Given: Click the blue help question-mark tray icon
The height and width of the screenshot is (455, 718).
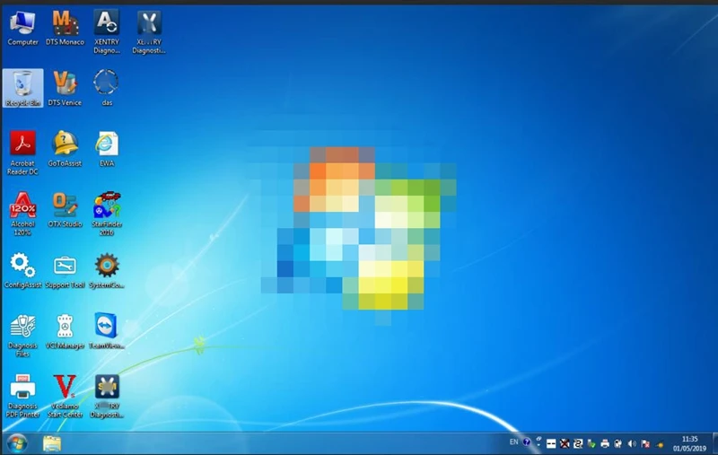Looking at the screenshot, I should click(x=527, y=442).
